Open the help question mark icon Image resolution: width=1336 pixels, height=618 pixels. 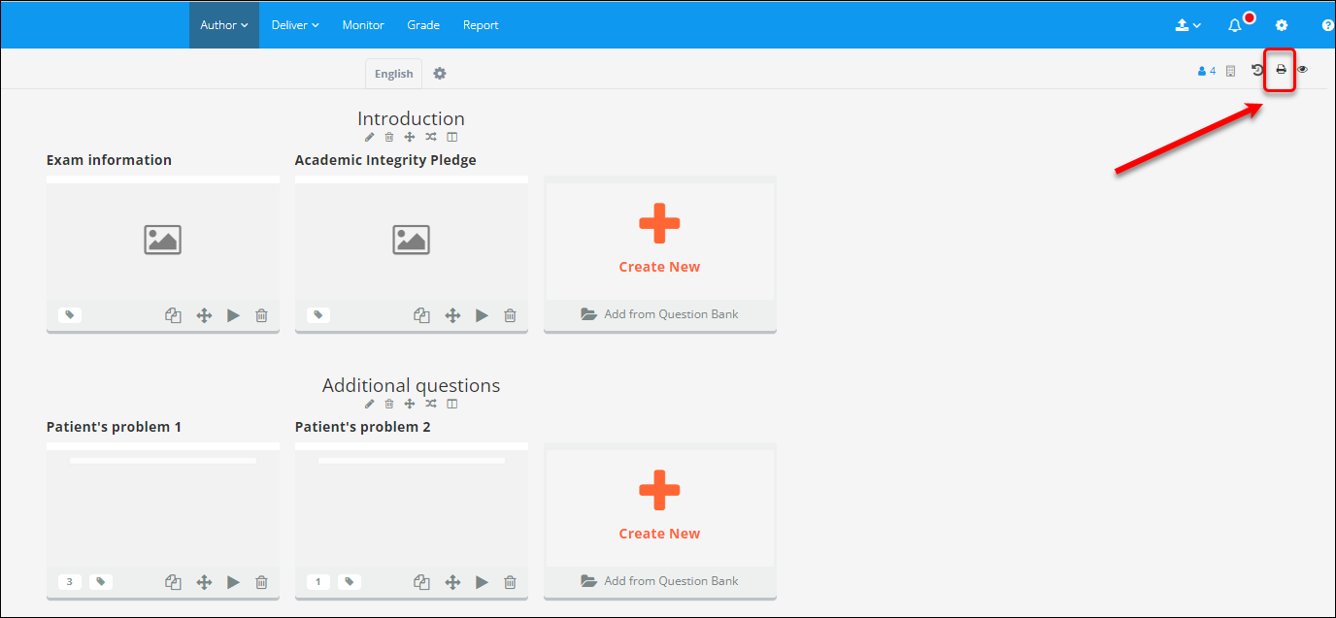point(1328,25)
